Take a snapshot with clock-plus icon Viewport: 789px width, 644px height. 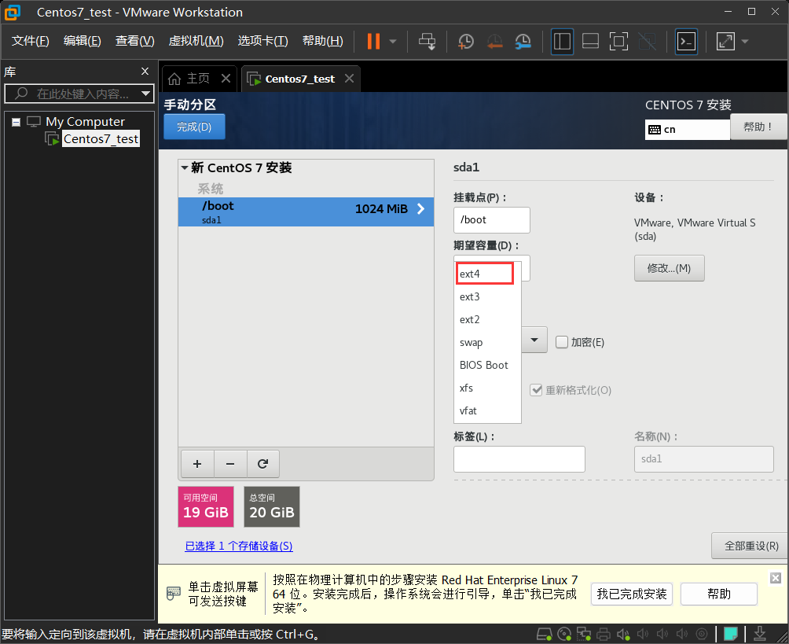point(466,41)
